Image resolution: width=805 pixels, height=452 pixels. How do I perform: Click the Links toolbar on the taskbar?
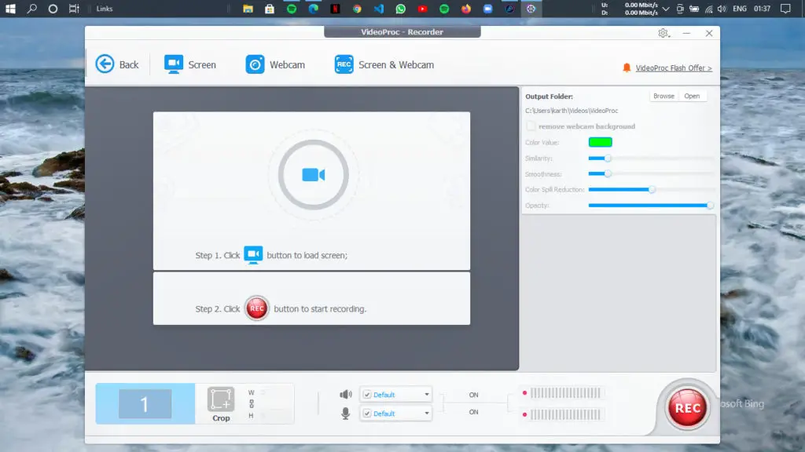click(105, 9)
